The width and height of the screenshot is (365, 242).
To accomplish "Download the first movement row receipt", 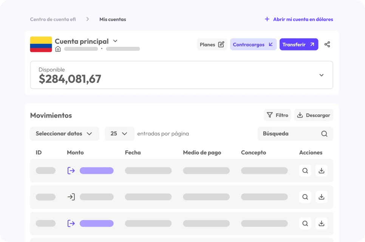I will point(321,171).
